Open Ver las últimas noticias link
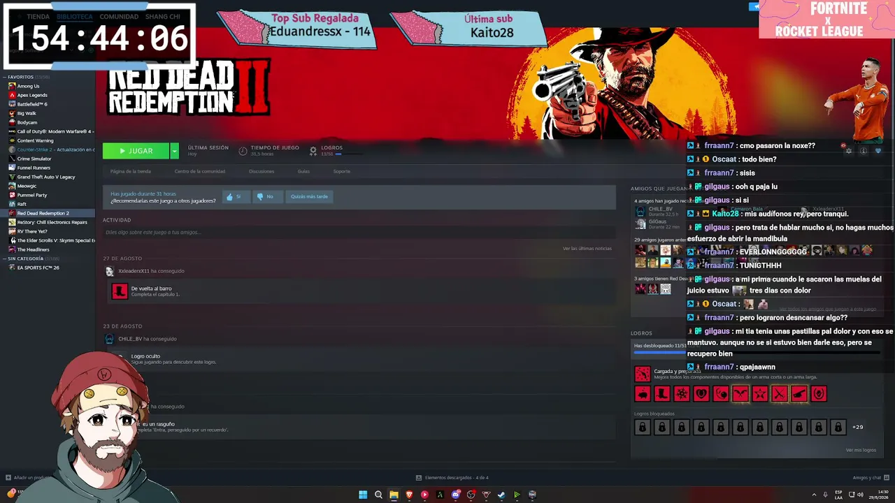Viewport: 895px width, 503px height. 587,249
